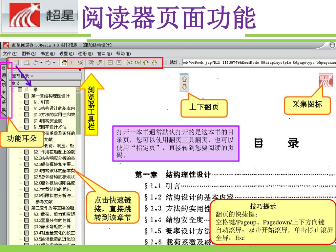Click the forward arrow in toolbar
The image size is (336, 252).
48,63
